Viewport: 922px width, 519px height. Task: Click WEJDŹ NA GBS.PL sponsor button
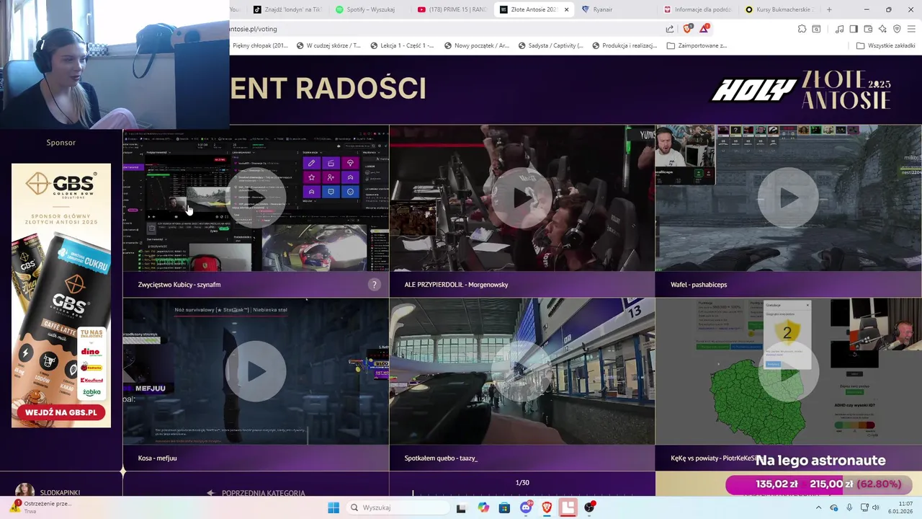point(61,412)
